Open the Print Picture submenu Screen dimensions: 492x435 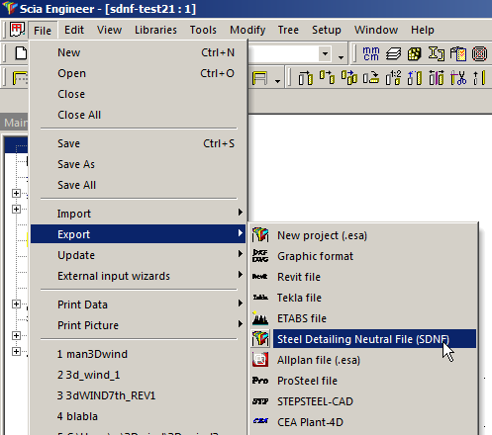138,325
